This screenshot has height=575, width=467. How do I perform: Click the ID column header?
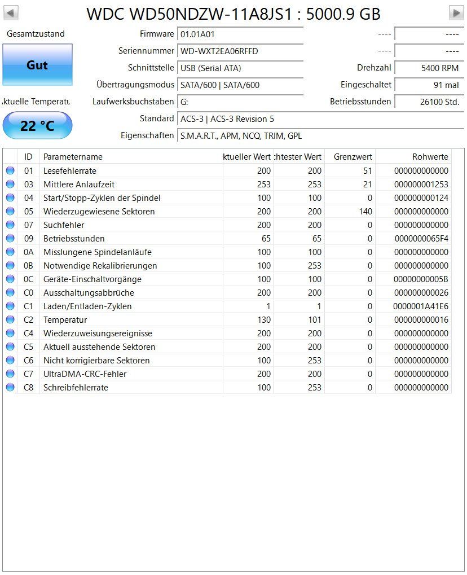point(29,156)
